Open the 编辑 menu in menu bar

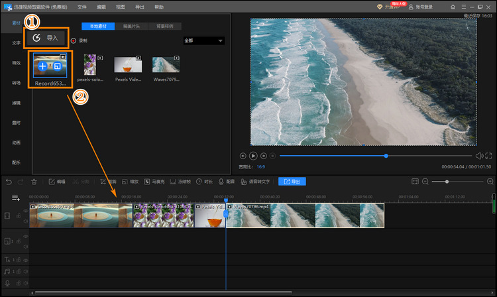pyautogui.click(x=101, y=7)
